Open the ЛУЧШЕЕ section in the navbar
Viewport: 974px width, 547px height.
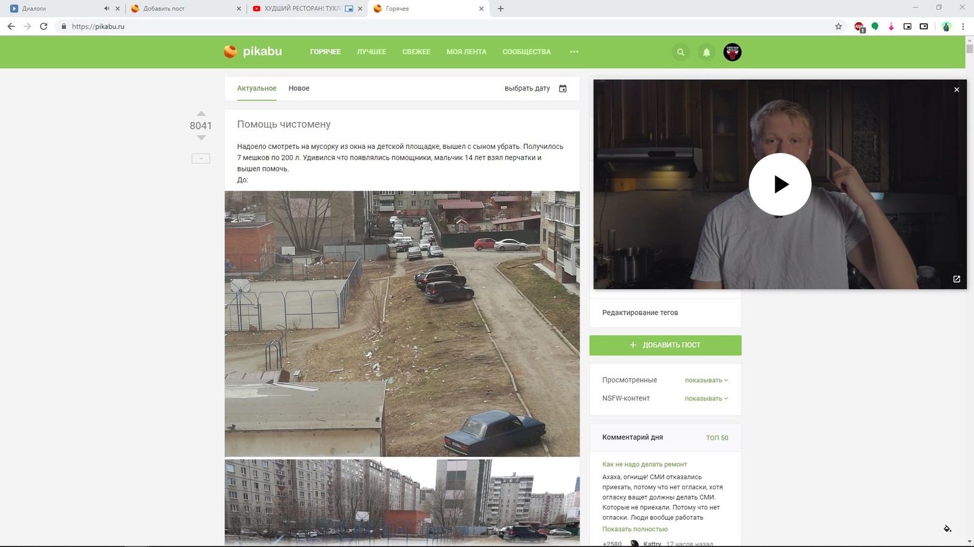(x=371, y=52)
